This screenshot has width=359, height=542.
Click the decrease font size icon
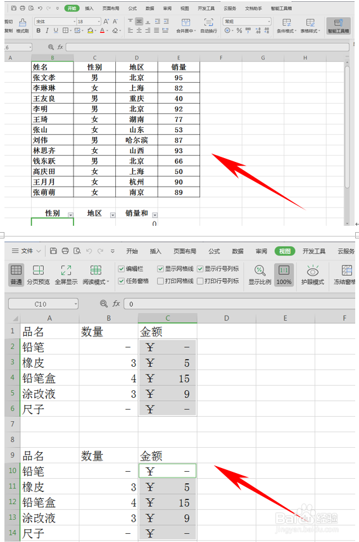(115, 22)
